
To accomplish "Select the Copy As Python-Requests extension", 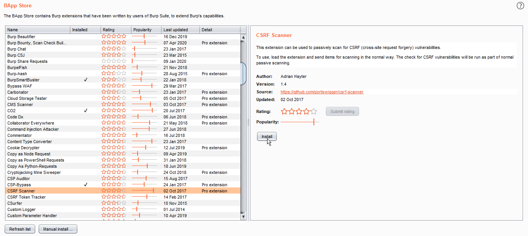I will click(x=123, y=166).
